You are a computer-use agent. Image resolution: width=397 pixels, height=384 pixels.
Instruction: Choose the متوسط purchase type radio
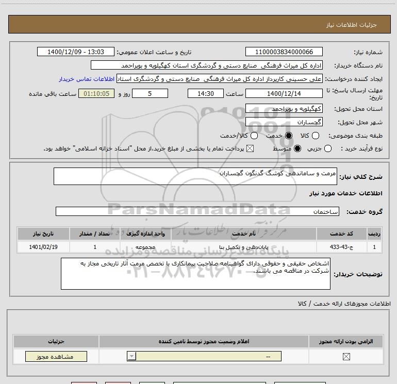coord(297,148)
